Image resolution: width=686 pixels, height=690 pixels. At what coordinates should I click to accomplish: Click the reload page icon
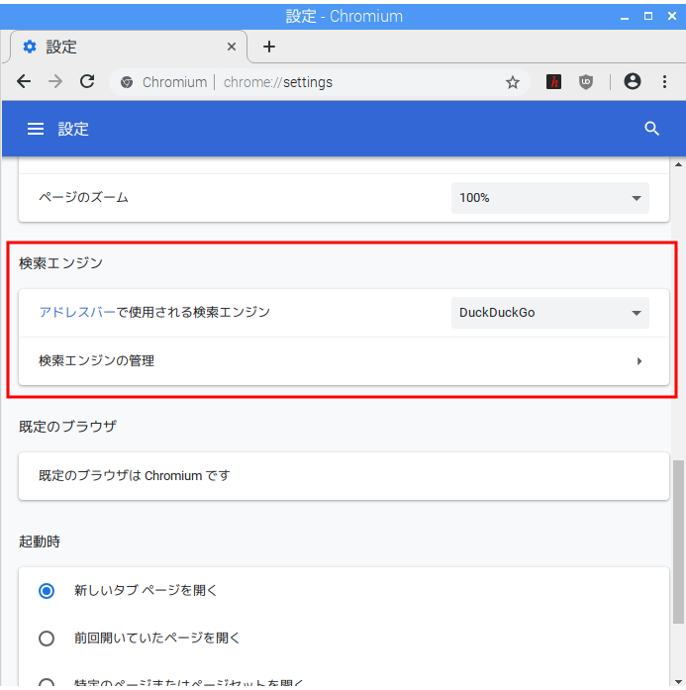pyautogui.click(x=87, y=82)
